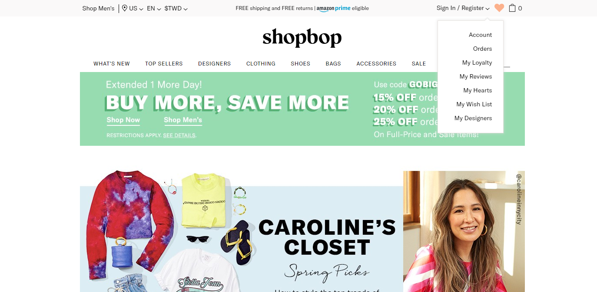Open the Designers navigation tab
Image resolution: width=597 pixels, height=292 pixels.
214,63
